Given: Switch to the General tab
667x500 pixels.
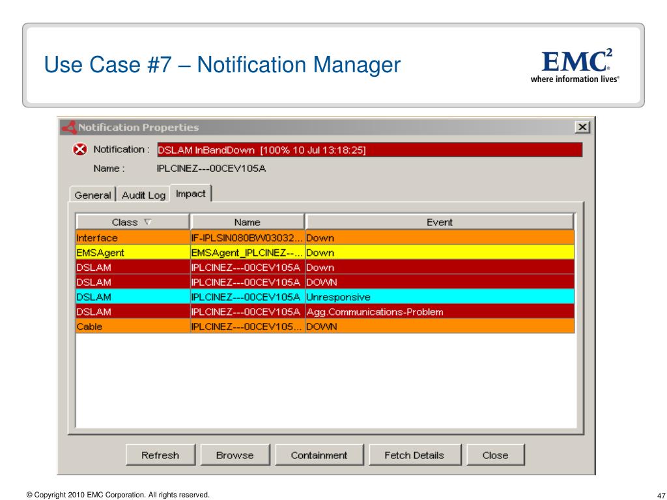Looking at the screenshot, I should (x=92, y=195).
